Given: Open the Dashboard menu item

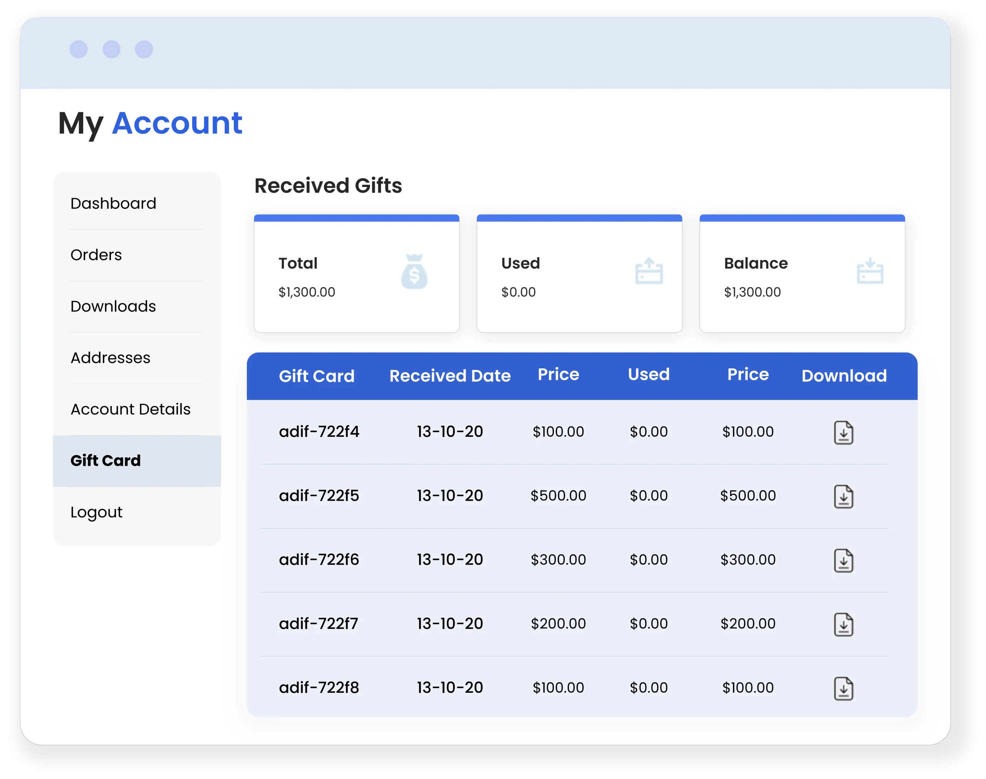Looking at the screenshot, I should 113,204.
